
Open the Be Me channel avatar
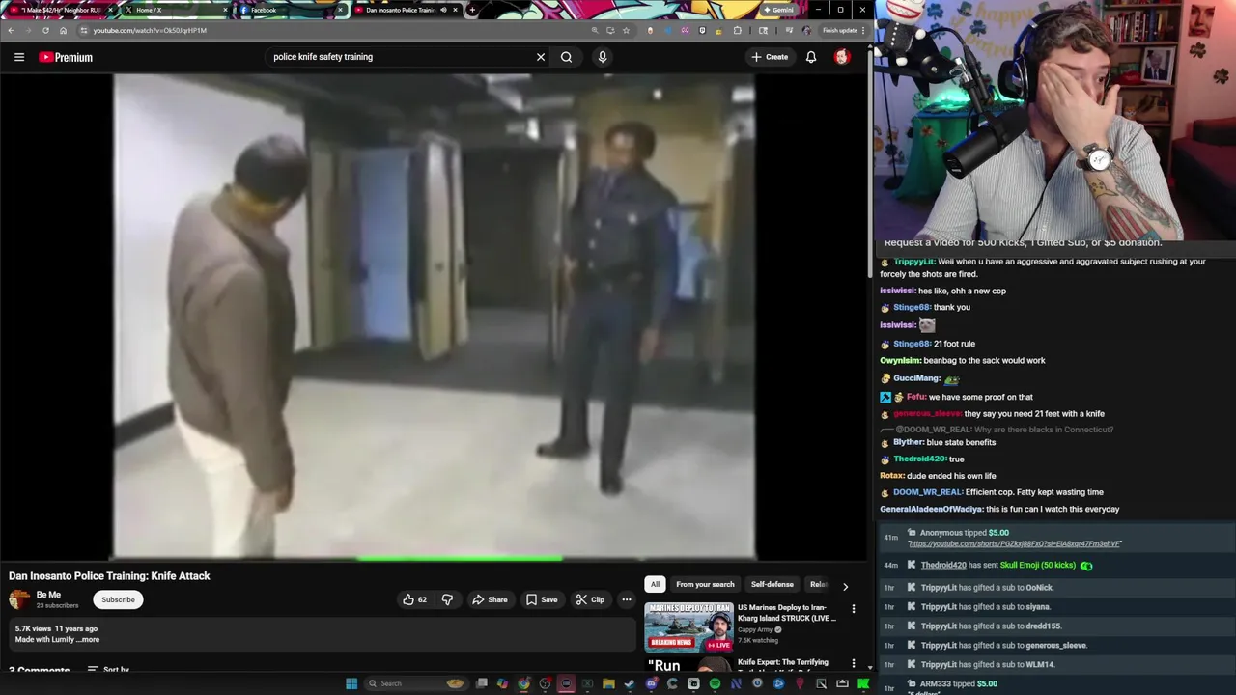tap(19, 599)
